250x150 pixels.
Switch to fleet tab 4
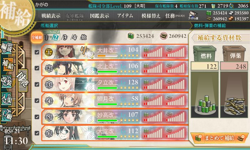[x=74, y=37]
